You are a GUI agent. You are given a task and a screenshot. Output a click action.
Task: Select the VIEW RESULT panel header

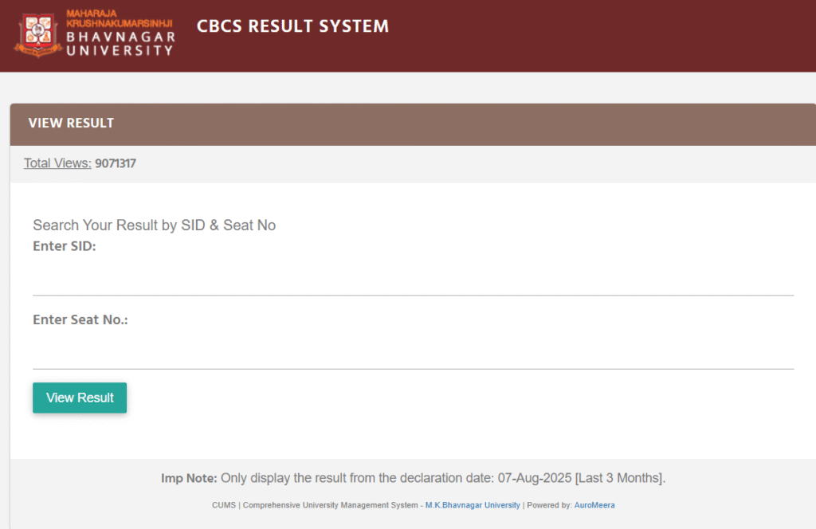[x=71, y=123]
